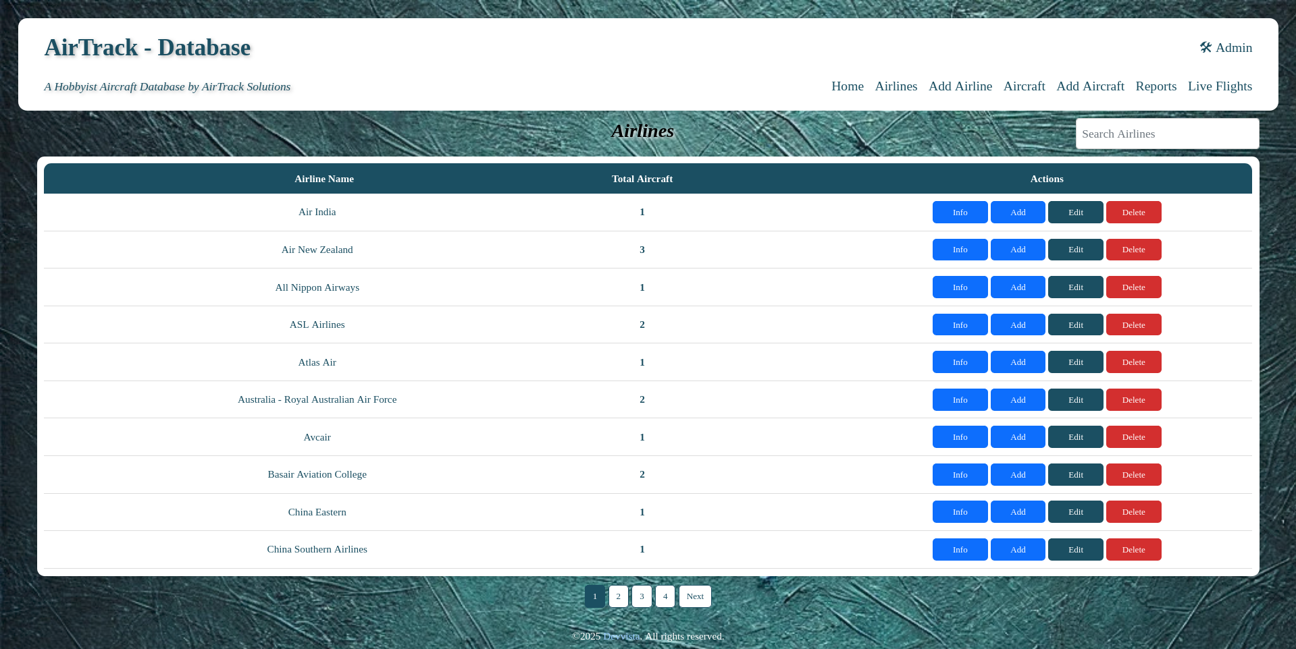The width and height of the screenshot is (1296, 649).
Task: Delete Basair Aviation College entry
Action: [x=1134, y=474]
